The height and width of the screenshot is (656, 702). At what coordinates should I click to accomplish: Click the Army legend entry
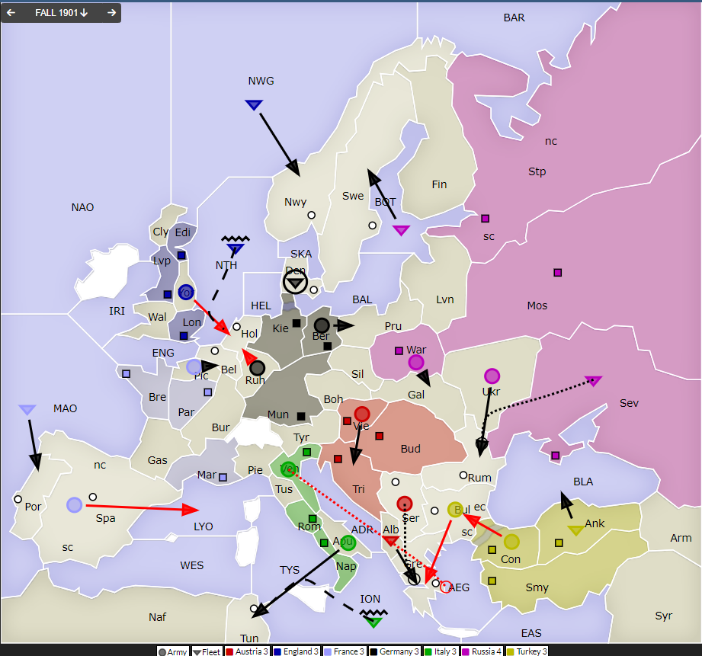click(x=173, y=651)
